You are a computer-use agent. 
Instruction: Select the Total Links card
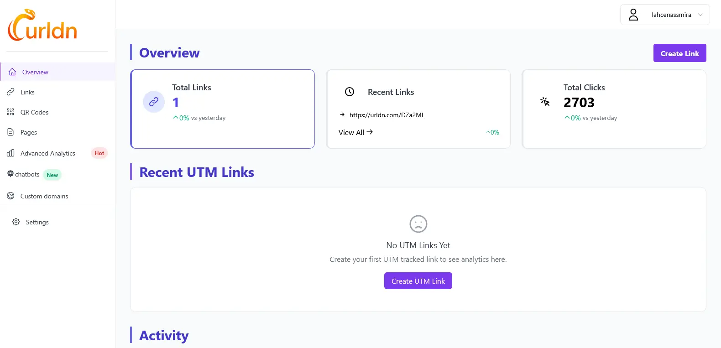tap(222, 109)
